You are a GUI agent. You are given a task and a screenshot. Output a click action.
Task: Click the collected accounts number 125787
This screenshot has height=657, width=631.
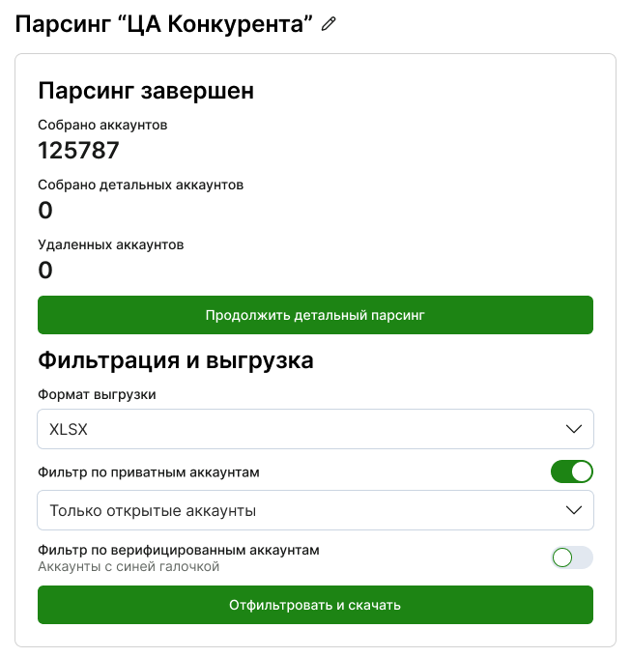click(x=79, y=151)
